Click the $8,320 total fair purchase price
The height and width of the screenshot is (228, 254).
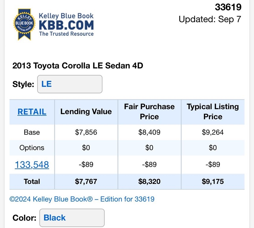tap(149, 181)
